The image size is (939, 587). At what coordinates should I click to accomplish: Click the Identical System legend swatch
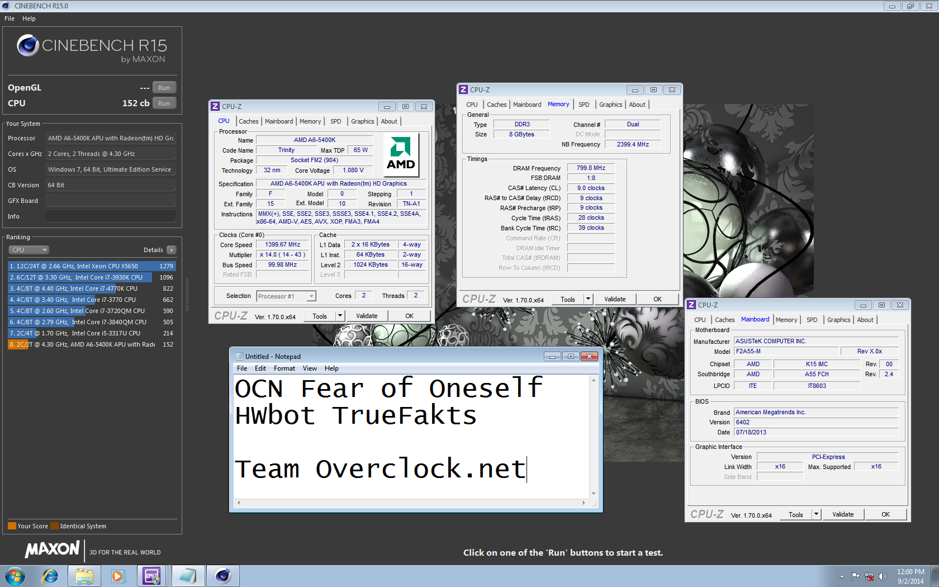pyautogui.click(x=54, y=526)
